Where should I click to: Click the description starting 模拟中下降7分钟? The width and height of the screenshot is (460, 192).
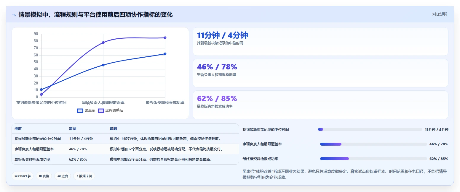coord(165,139)
